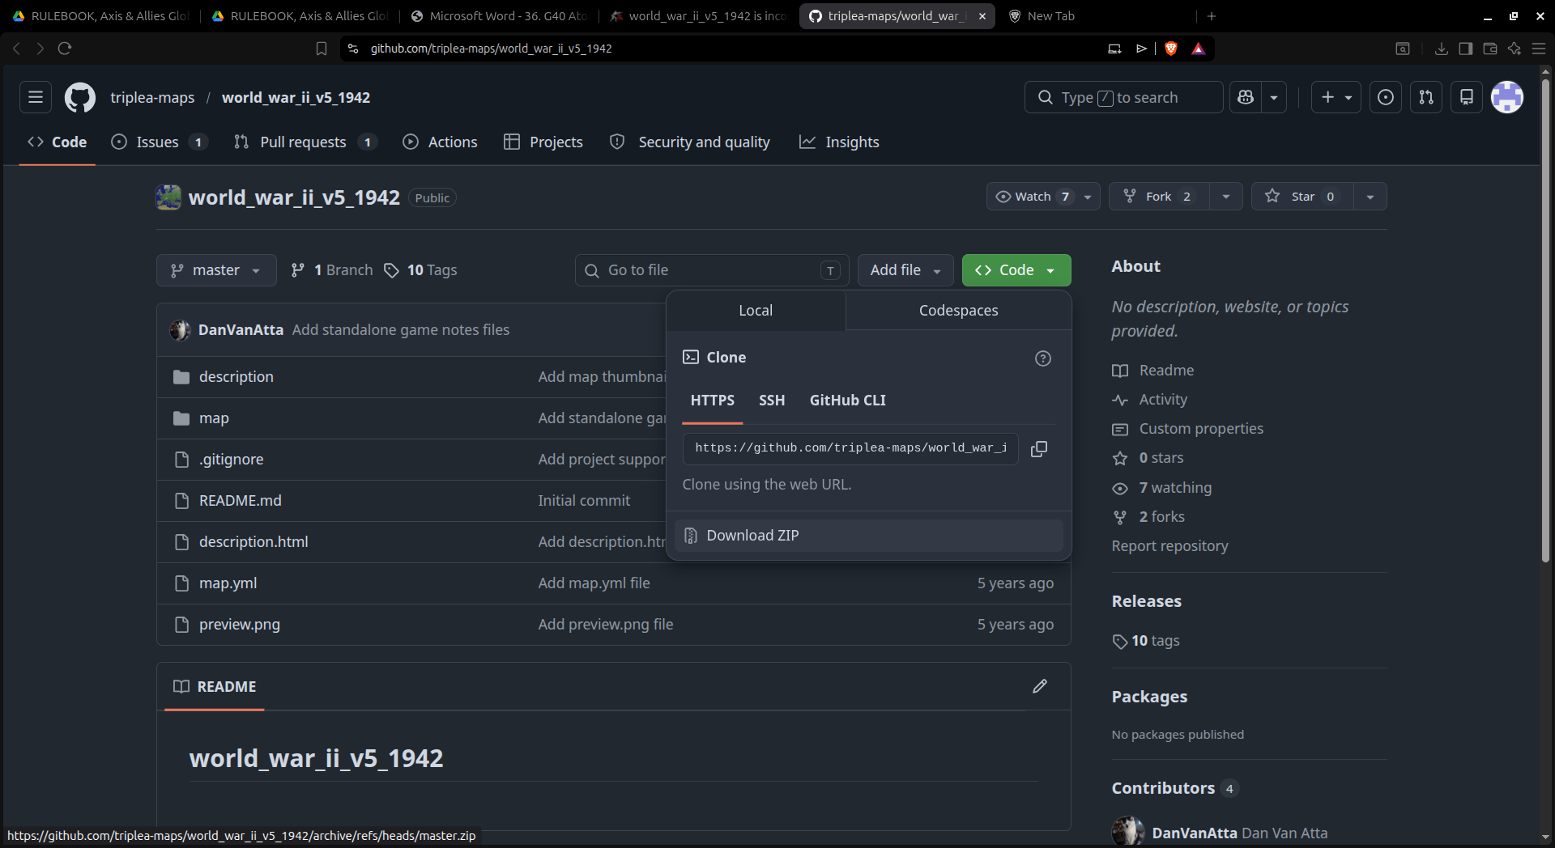Open the Create new plus dropdown
This screenshot has height=848, width=1555.
(x=1336, y=97)
